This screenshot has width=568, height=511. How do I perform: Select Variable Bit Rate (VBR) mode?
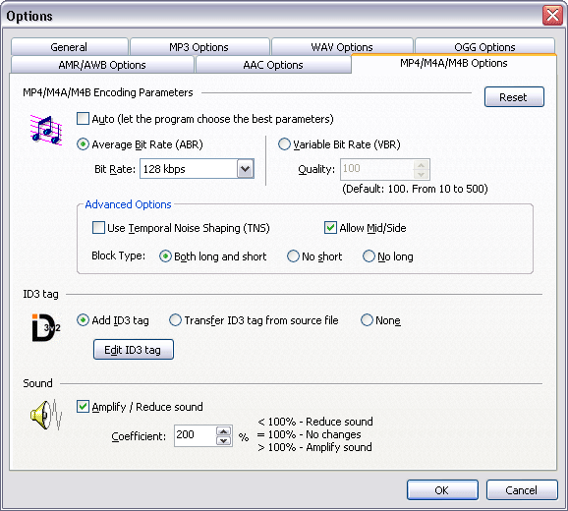pyautogui.click(x=284, y=144)
